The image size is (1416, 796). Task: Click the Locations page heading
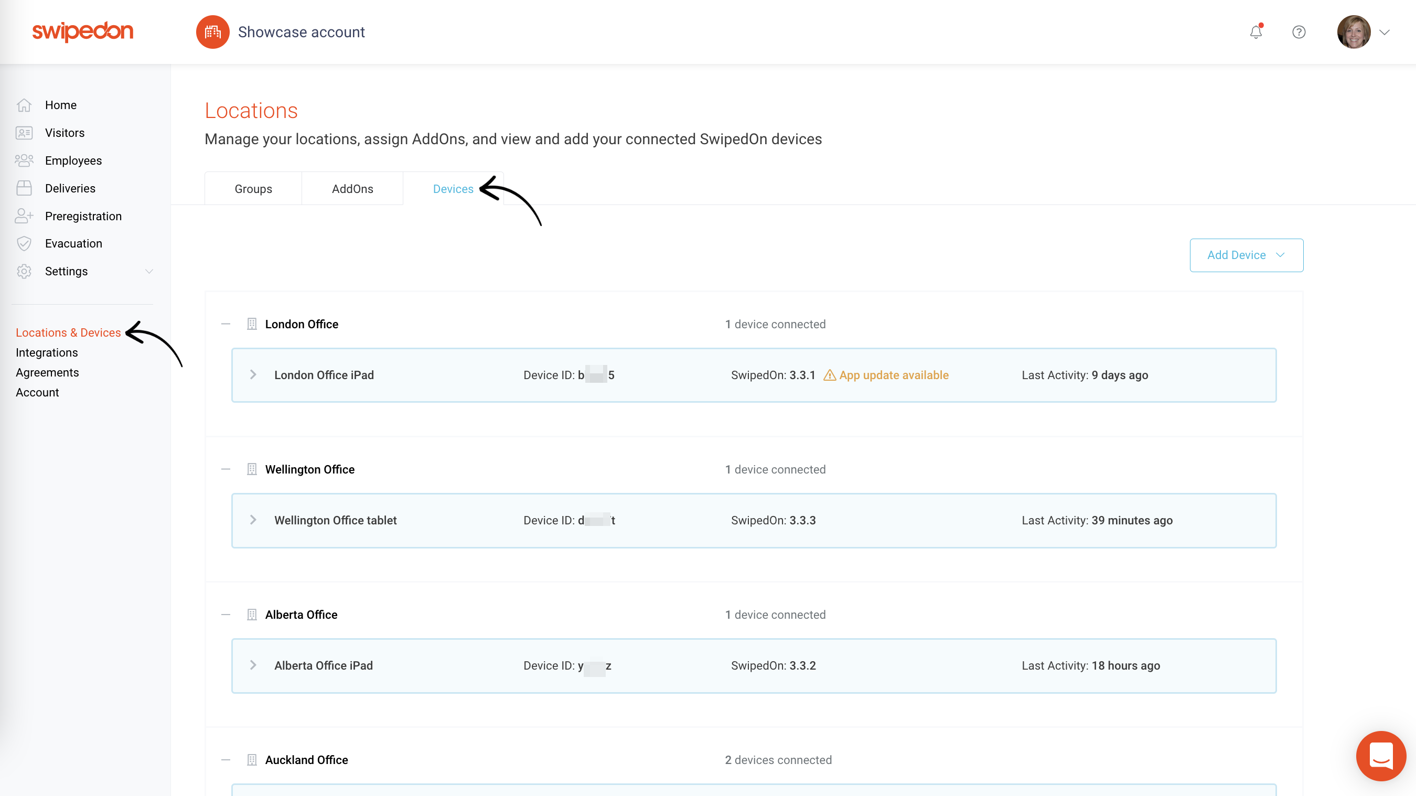pos(251,111)
